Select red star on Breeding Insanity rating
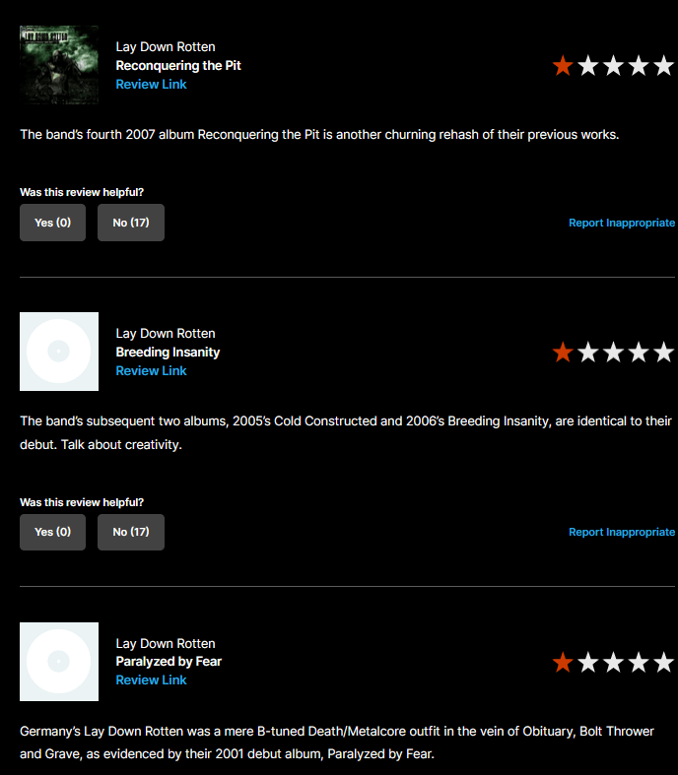678x775 pixels. [563, 353]
